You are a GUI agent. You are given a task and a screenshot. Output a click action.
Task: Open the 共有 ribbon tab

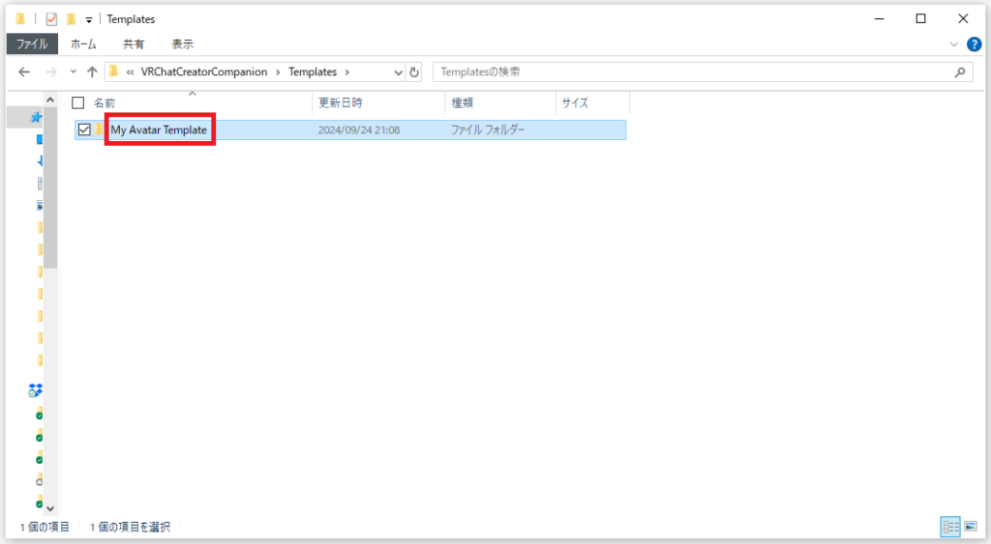point(134,44)
